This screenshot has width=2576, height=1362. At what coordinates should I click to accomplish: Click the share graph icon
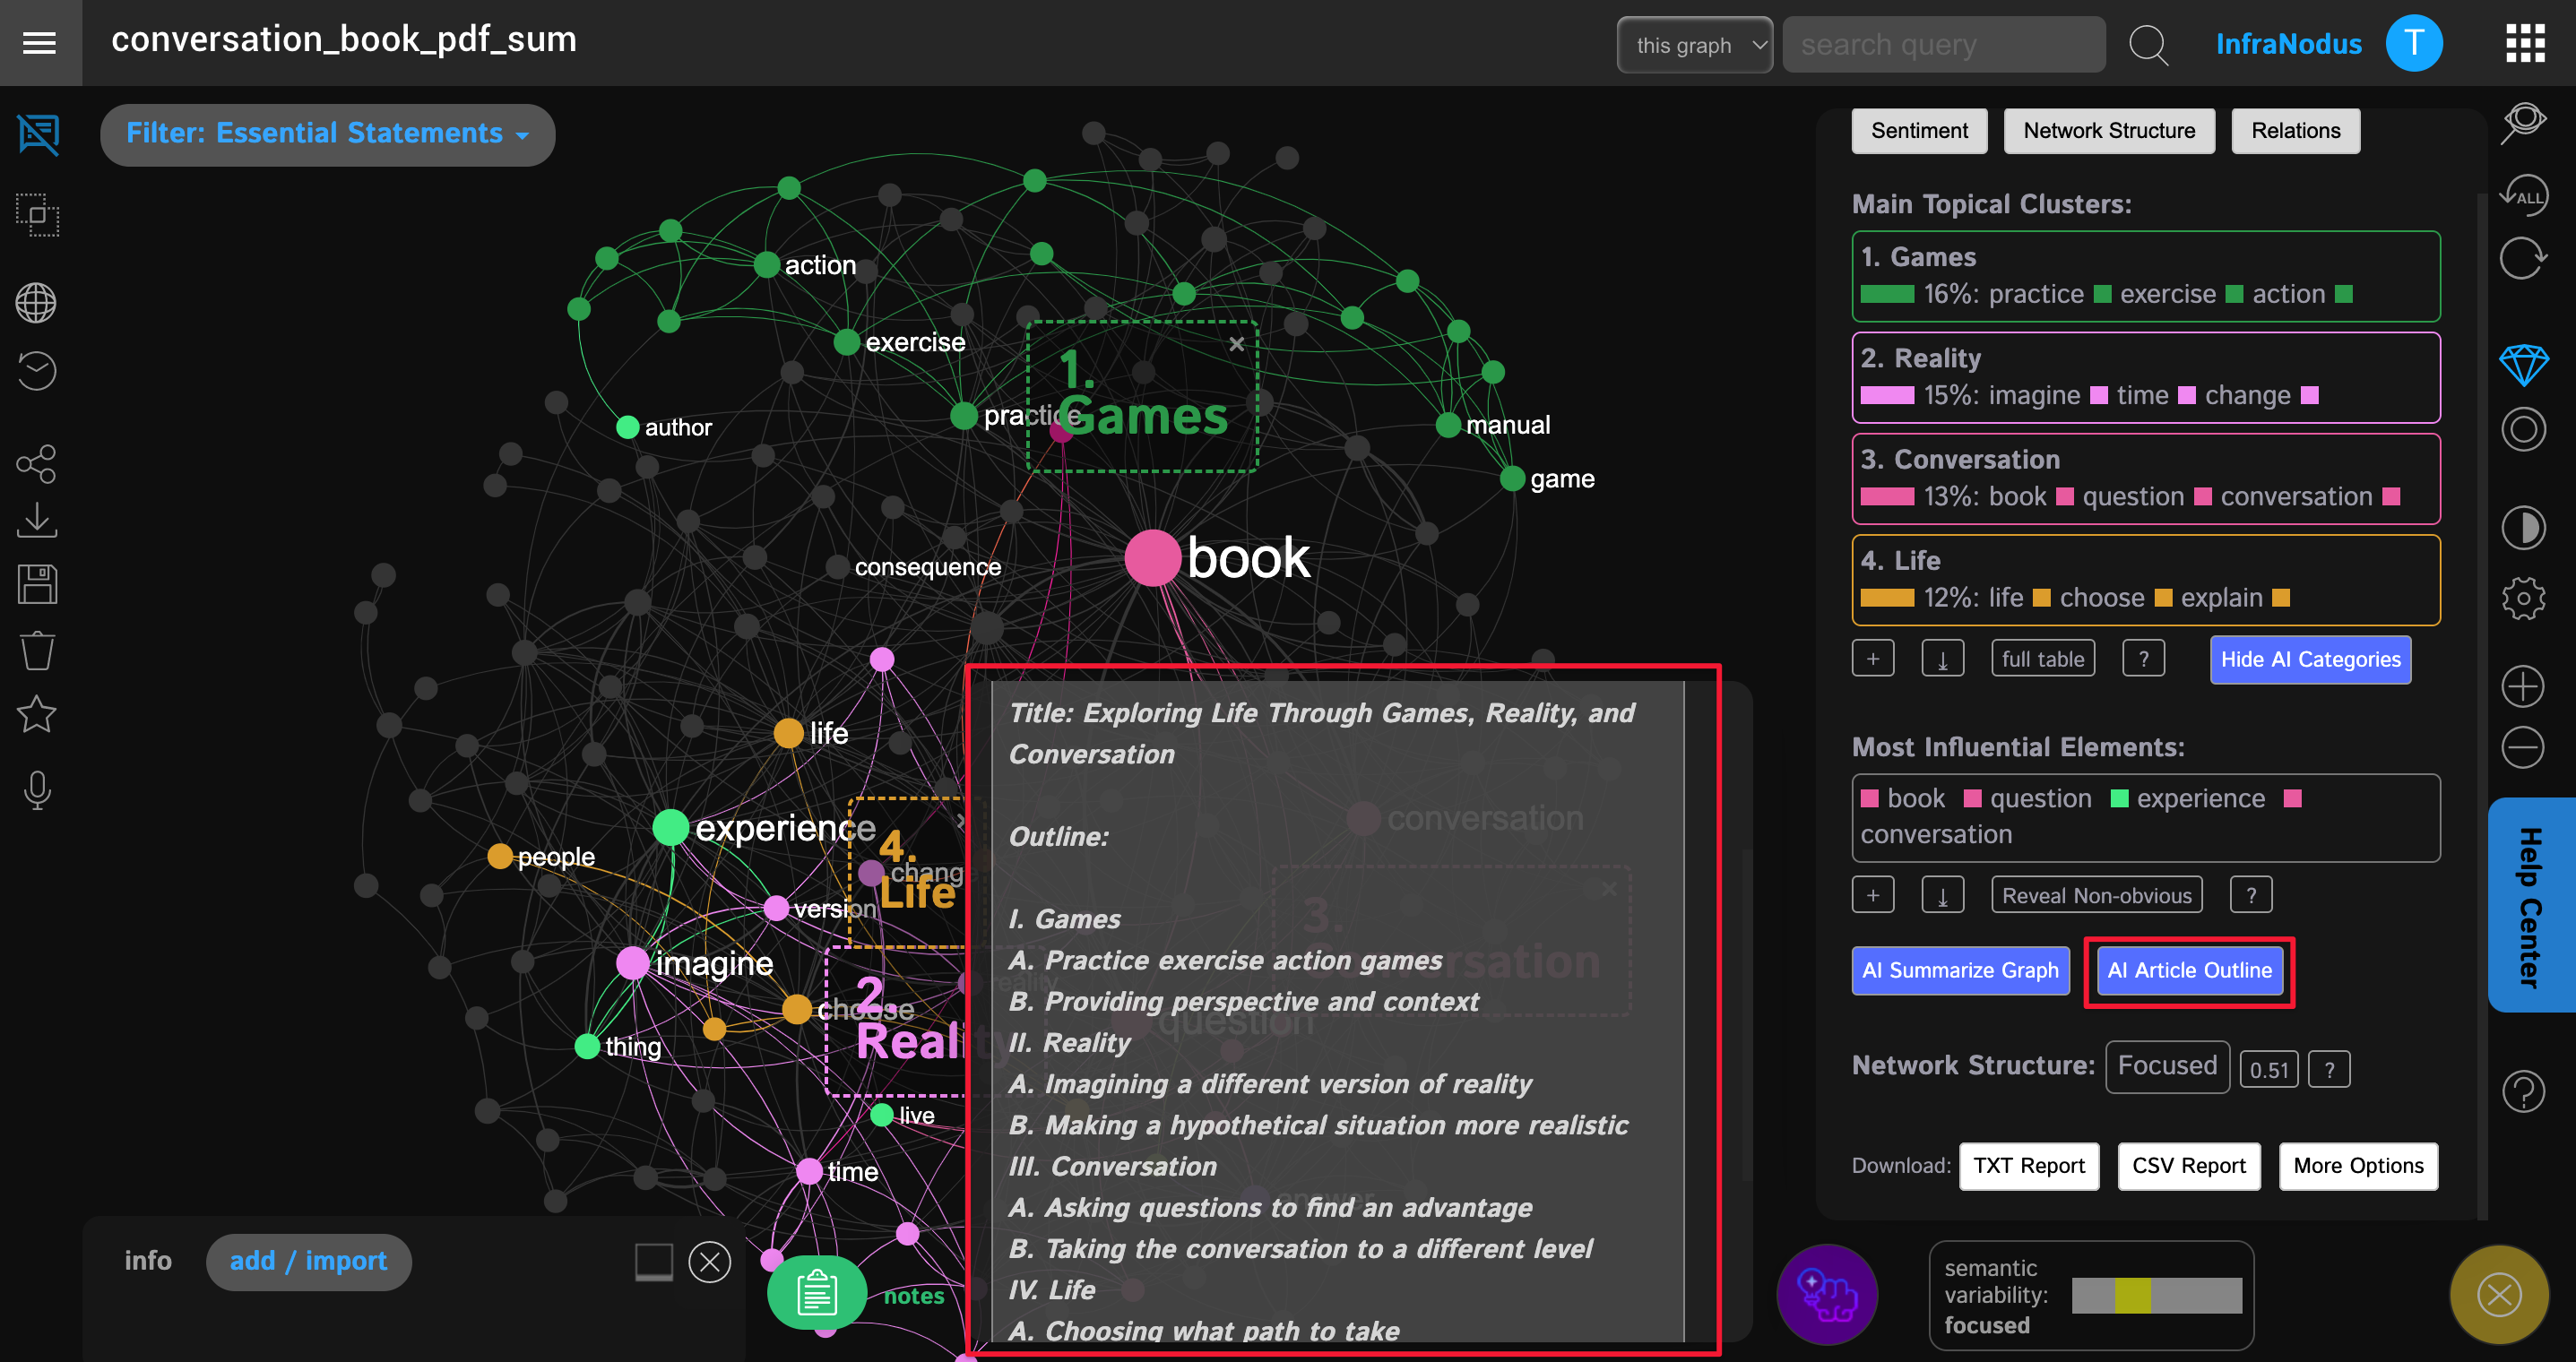point(36,463)
